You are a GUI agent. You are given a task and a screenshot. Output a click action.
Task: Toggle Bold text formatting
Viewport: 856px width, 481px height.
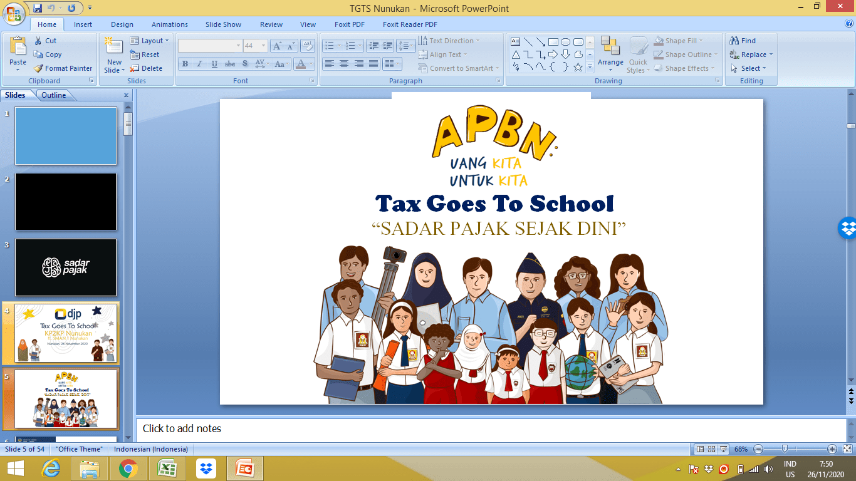(185, 64)
